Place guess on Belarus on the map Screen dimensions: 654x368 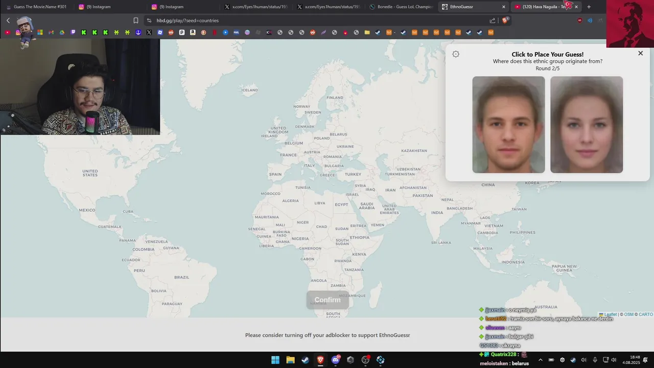coord(338,134)
